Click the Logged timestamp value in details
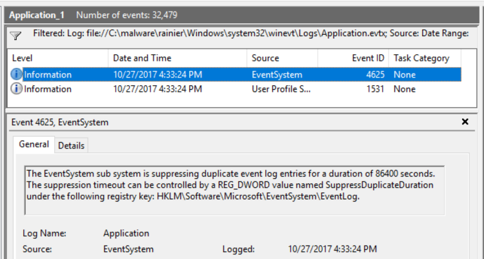The image size is (484, 259). click(332, 249)
